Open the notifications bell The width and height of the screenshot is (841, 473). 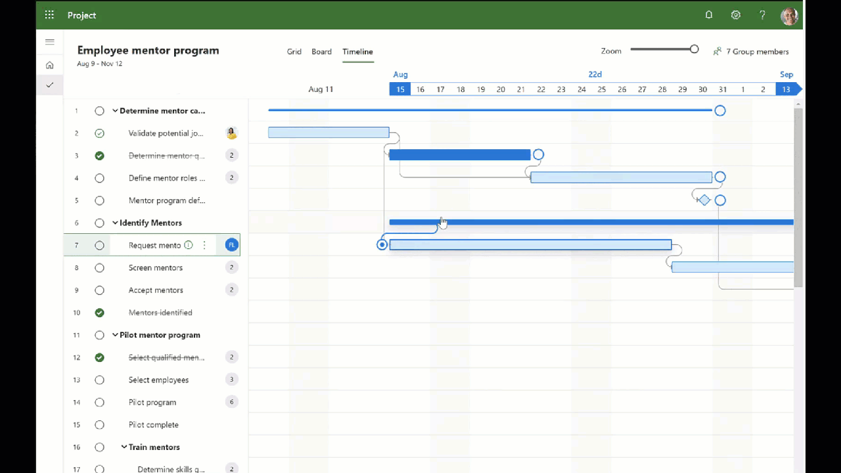[709, 14]
